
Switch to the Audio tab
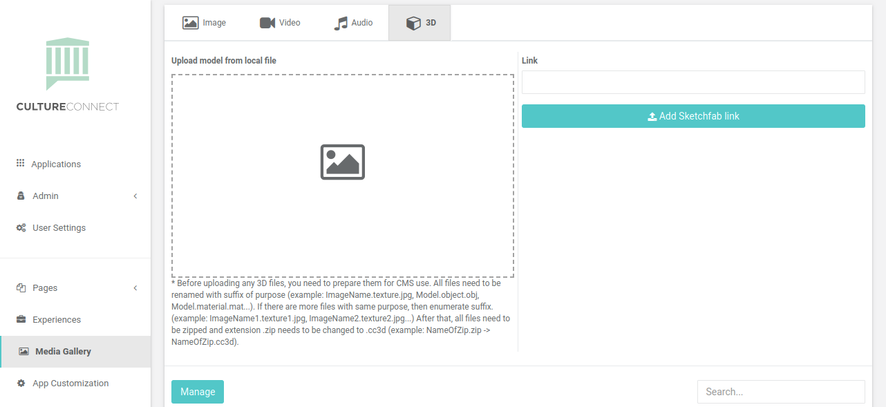353,23
